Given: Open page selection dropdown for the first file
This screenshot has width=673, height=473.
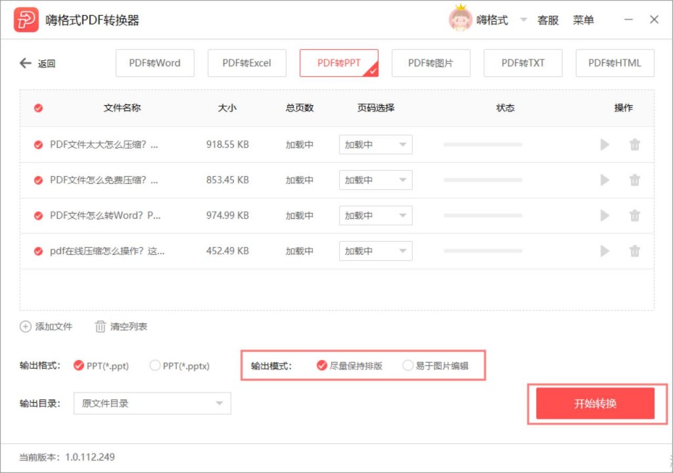Looking at the screenshot, I should point(375,145).
